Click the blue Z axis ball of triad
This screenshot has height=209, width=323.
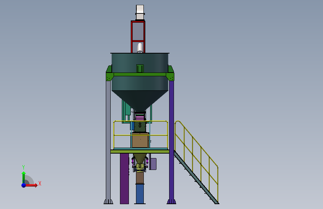click(x=23, y=185)
